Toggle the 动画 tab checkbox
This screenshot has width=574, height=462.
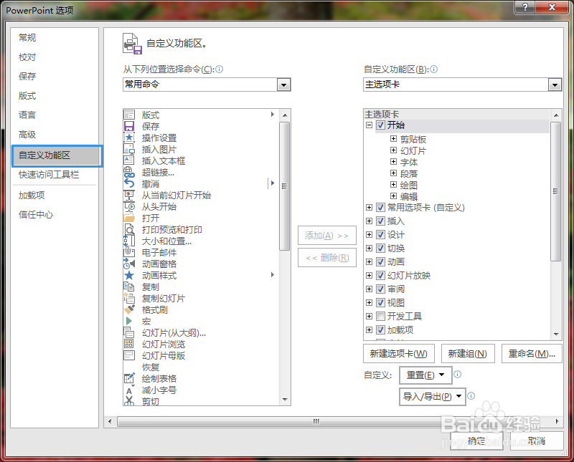[x=380, y=261]
